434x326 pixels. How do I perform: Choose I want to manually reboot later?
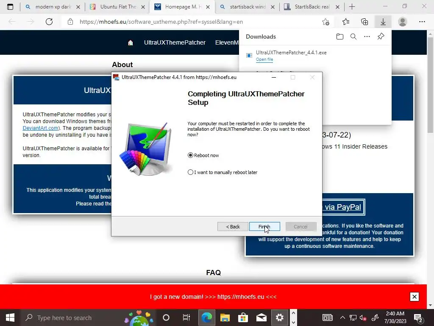(x=223, y=172)
